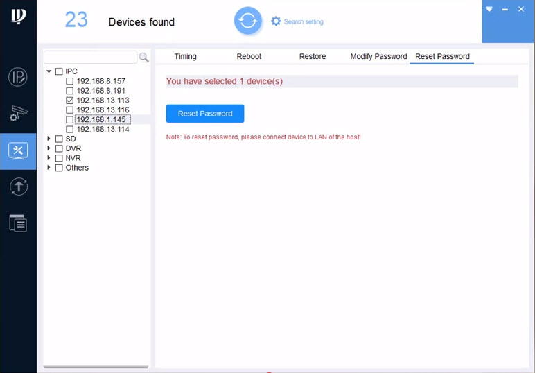Tick the IPC group checkbox
Screen dimensions: 535x373
pos(59,71)
